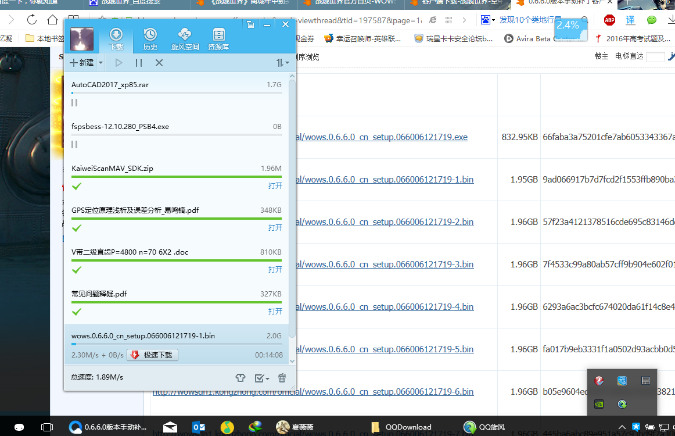Open the task view icon on taskbar
The width and height of the screenshot is (675, 436).
[47, 427]
